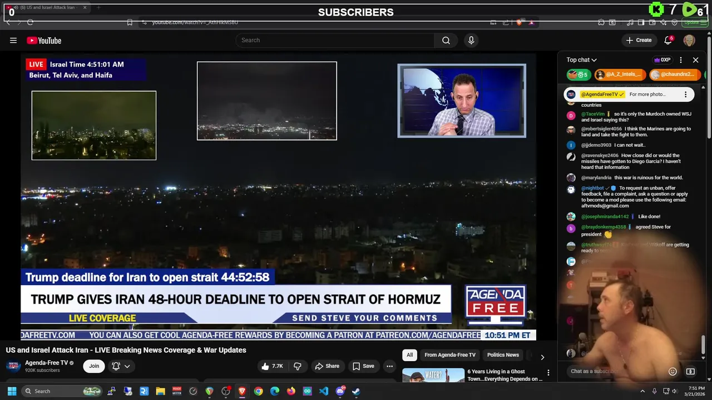The height and width of the screenshot is (400, 712).
Task: Open File Explorer from the taskbar
Action: click(160, 391)
